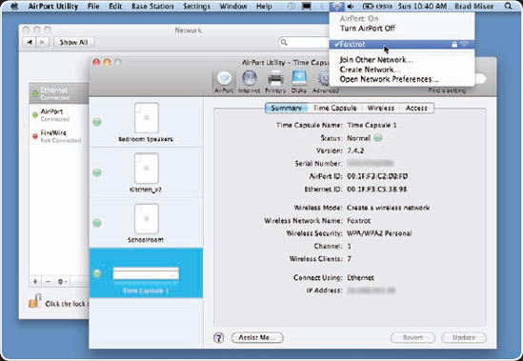Click the Network window search field

tap(304, 42)
